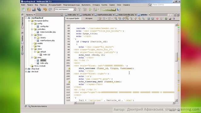The image size is (201, 113).
Task: Click the Stop Macro Recording icon
Action: tap(161, 19)
